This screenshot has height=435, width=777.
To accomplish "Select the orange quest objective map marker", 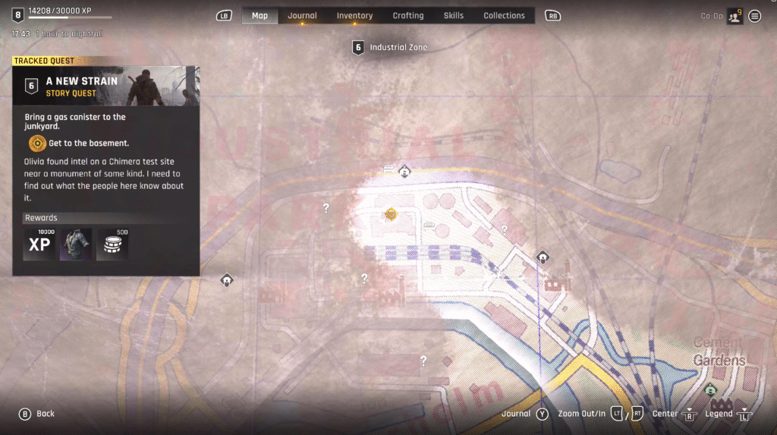I will pos(391,214).
